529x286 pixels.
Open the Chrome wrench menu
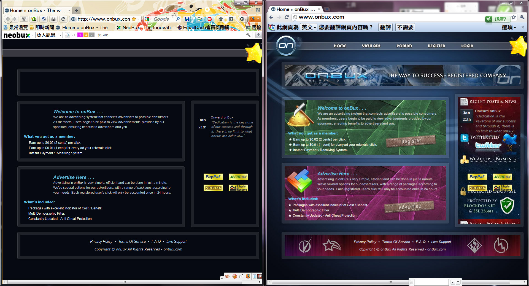coord(522,17)
